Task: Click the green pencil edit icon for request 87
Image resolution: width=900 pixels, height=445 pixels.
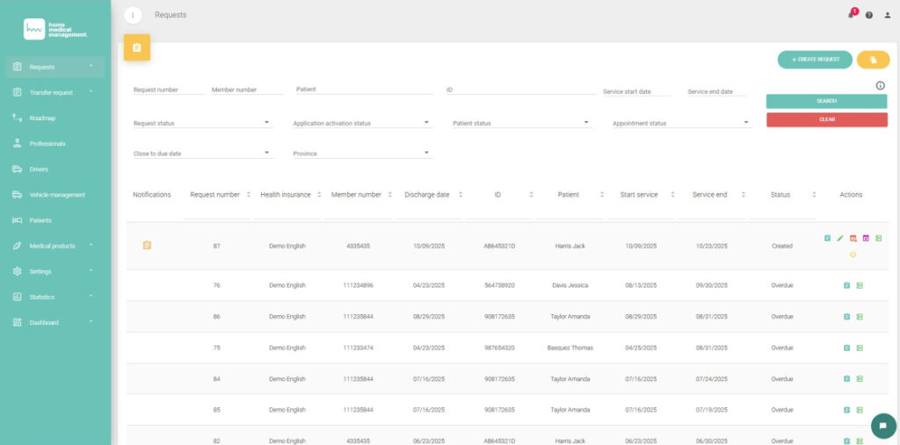Action: click(839, 238)
